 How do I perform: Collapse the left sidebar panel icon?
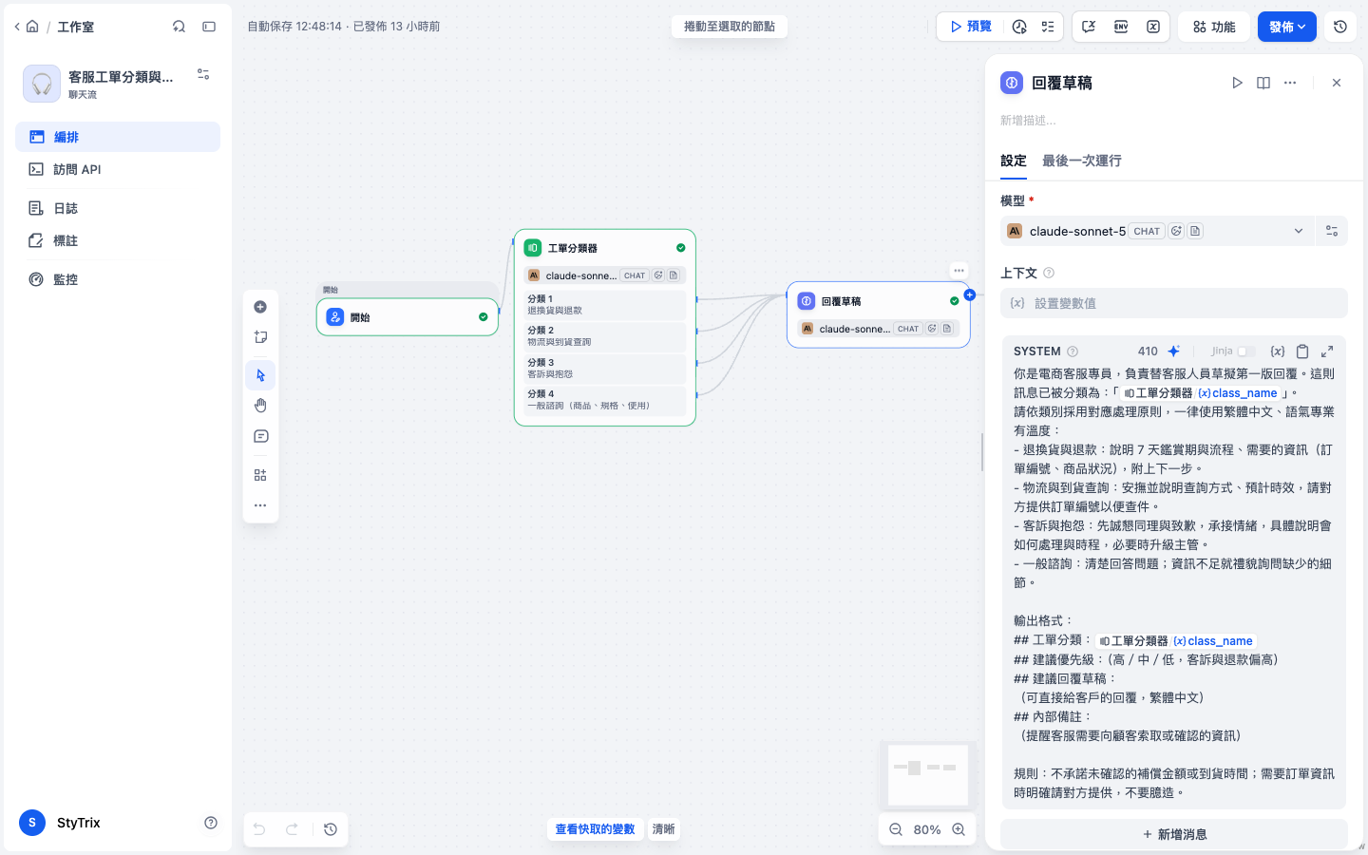209,27
